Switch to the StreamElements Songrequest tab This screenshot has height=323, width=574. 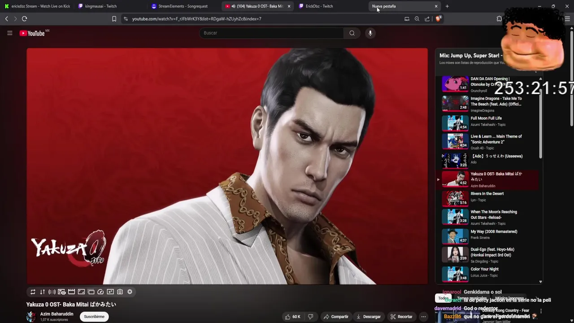[x=184, y=6]
